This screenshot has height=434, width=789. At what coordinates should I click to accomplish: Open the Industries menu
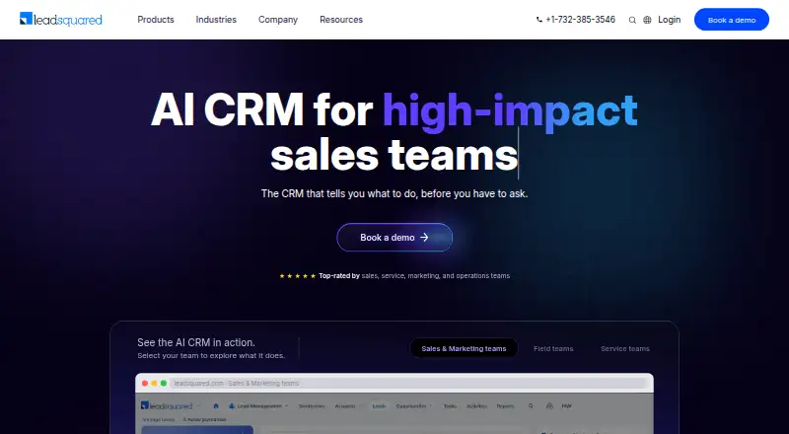(x=216, y=20)
